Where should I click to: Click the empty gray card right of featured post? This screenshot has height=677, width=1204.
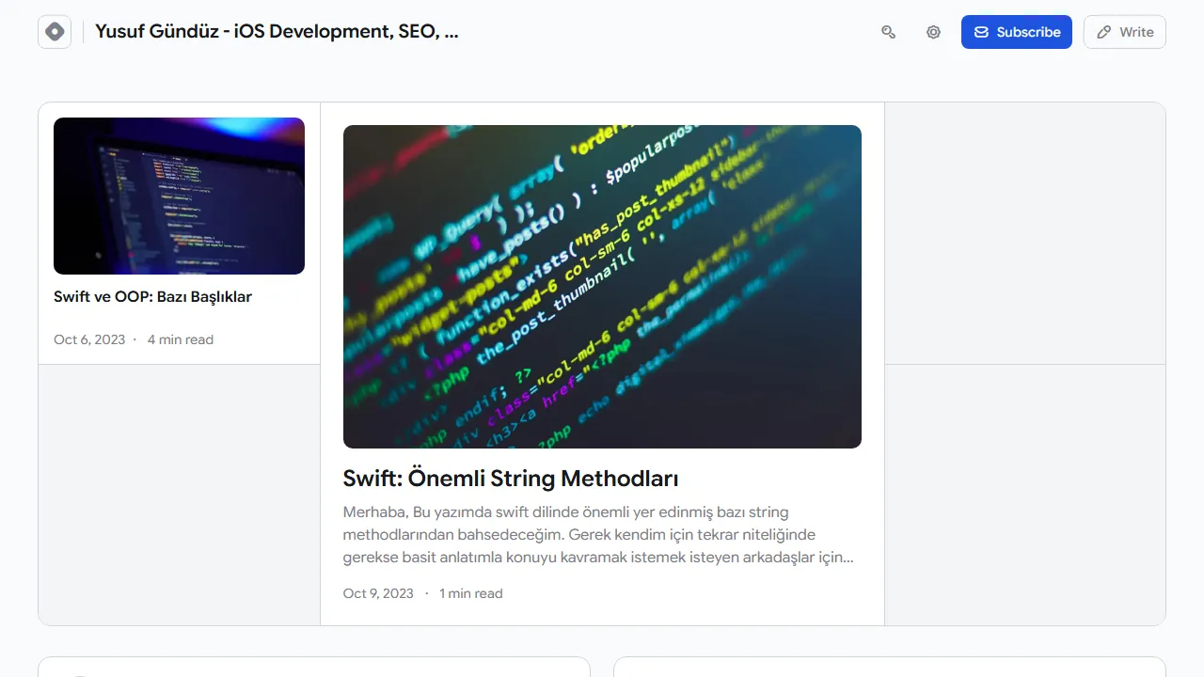1024,233
